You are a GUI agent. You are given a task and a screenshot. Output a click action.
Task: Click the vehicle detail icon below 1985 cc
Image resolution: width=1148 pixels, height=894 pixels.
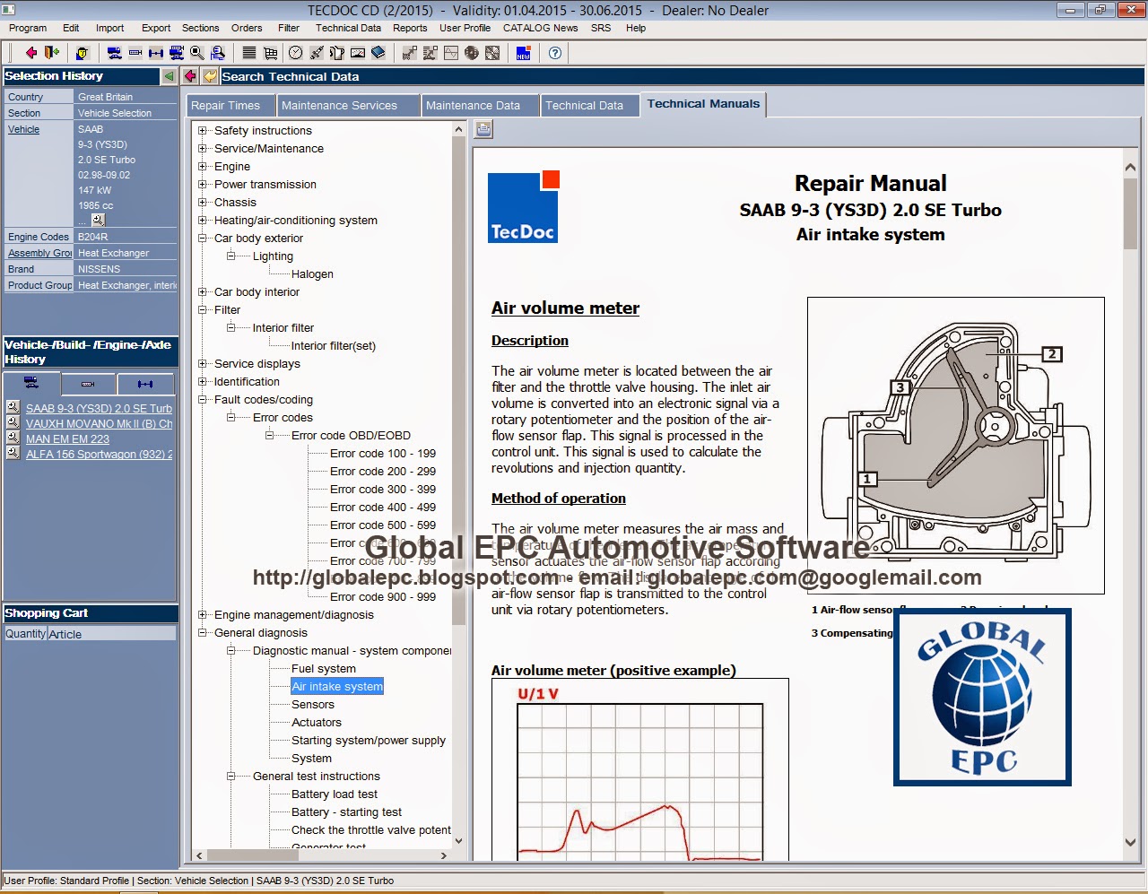(x=99, y=220)
